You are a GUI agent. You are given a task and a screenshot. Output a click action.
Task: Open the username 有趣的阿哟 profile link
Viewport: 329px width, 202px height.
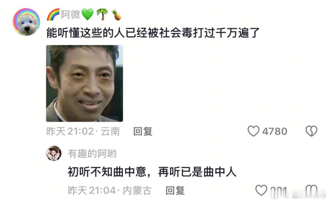click(92, 154)
